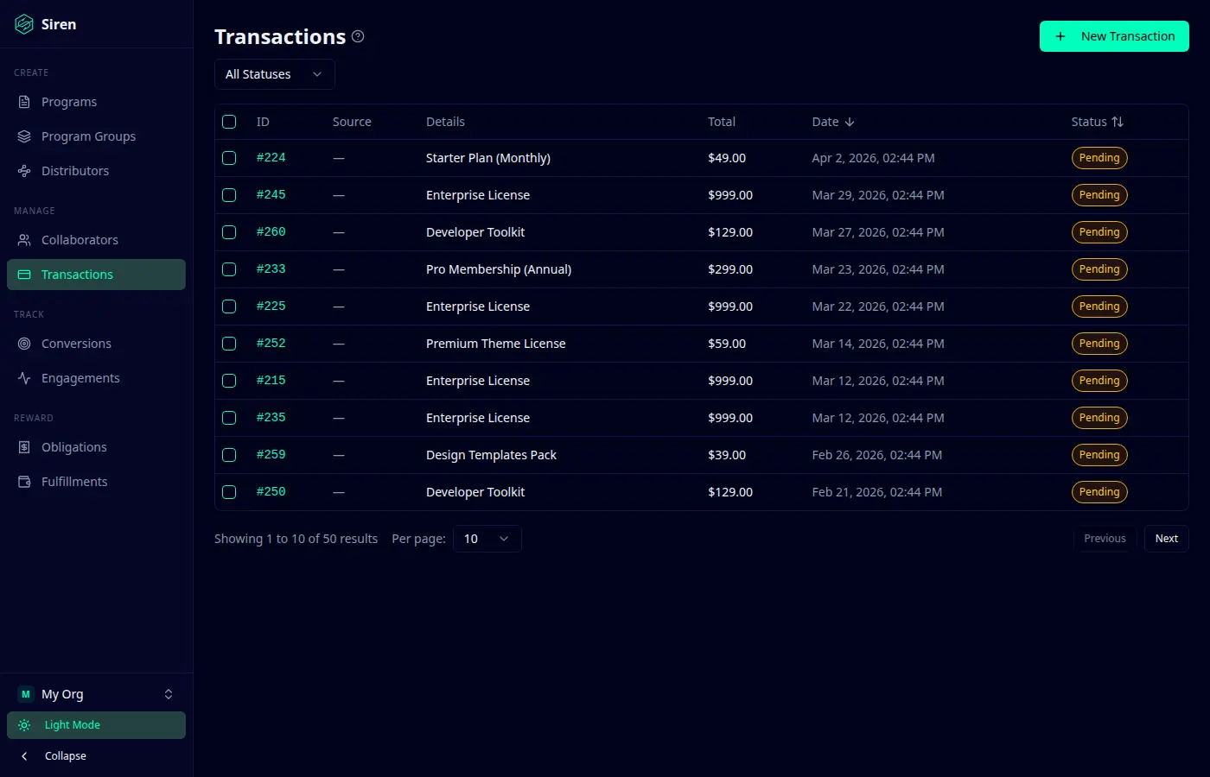Image resolution: width=1210 pixels, height=777 pixels.
Task: Check the box for transaction #250
Action: click(x=229, y=492)
